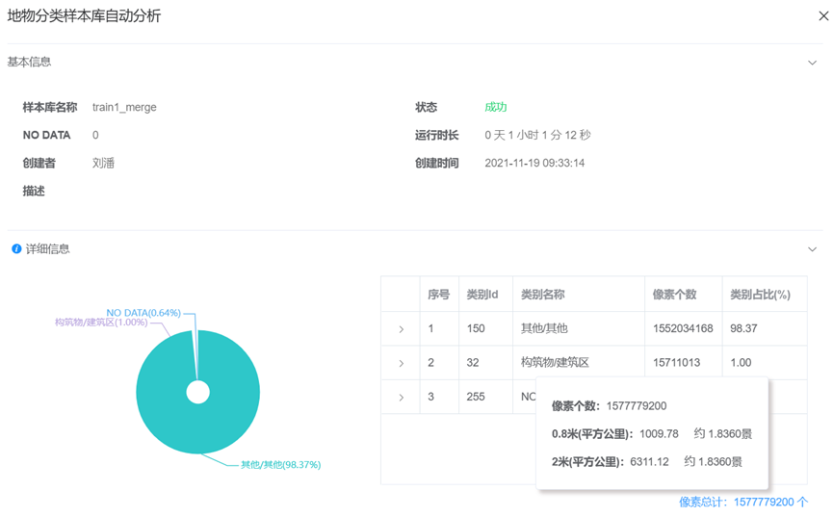Click the 构筑物/建筑区(1.00%) chart label

click(101, 323)
